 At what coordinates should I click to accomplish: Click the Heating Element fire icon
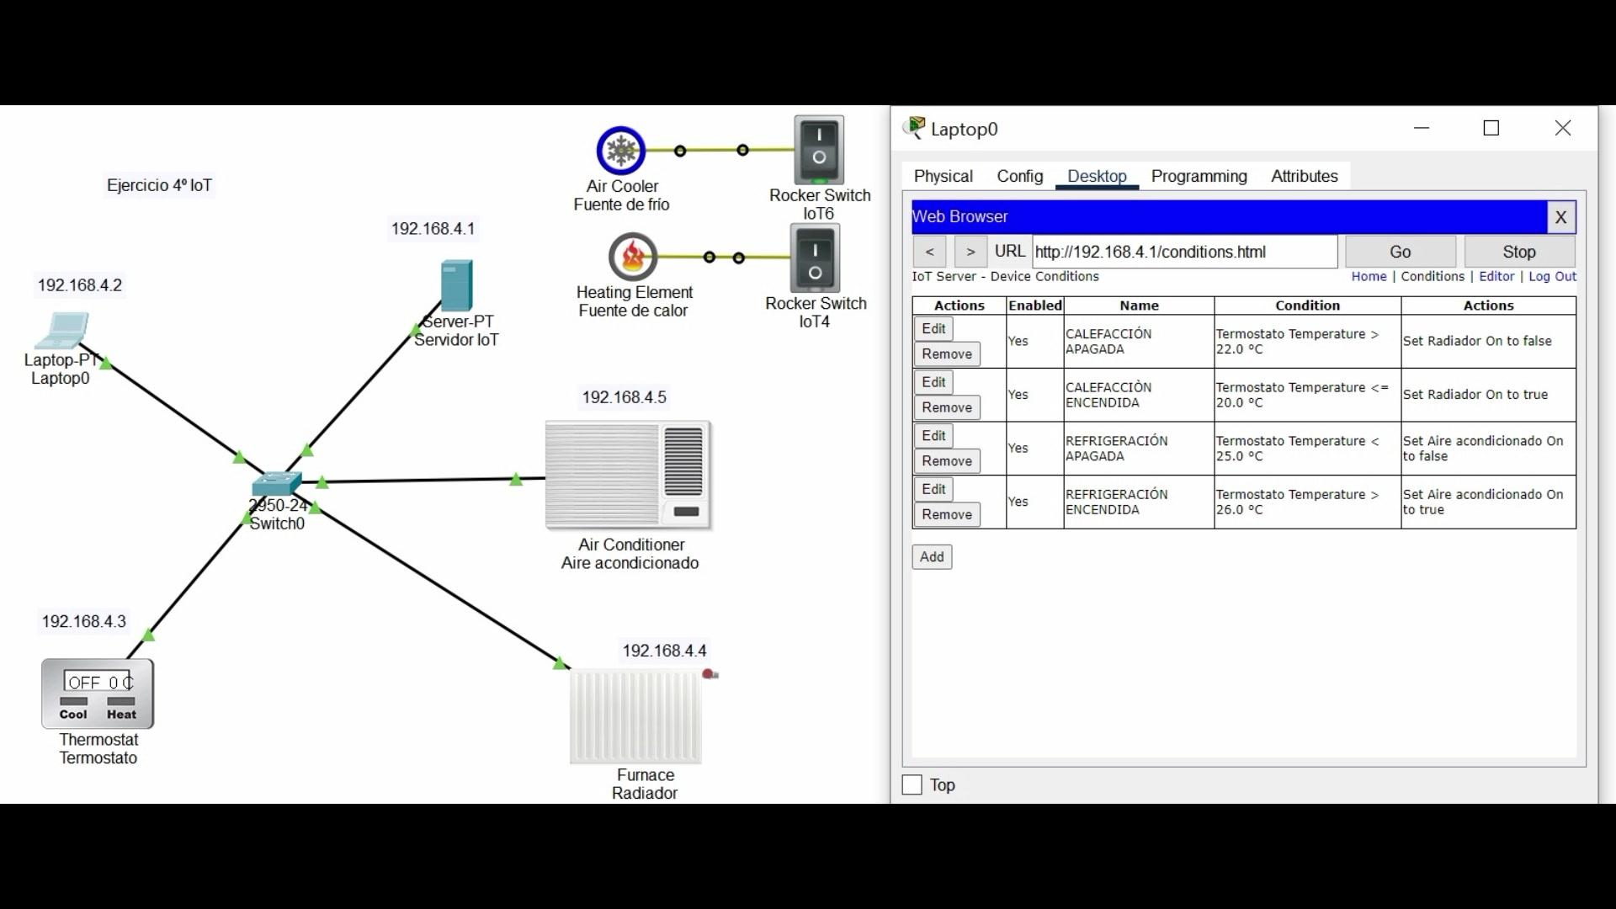[633, 257]
